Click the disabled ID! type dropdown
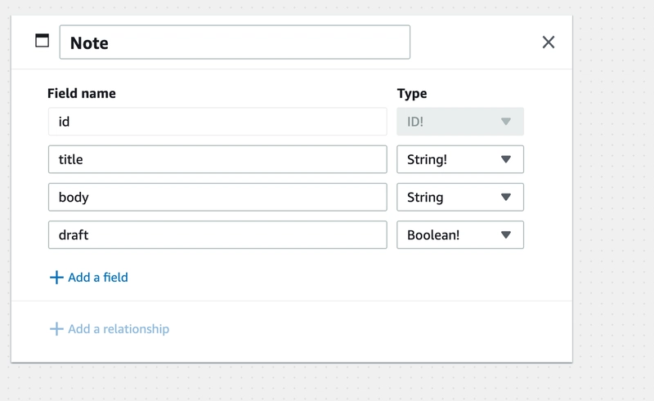 click(460, 122)
